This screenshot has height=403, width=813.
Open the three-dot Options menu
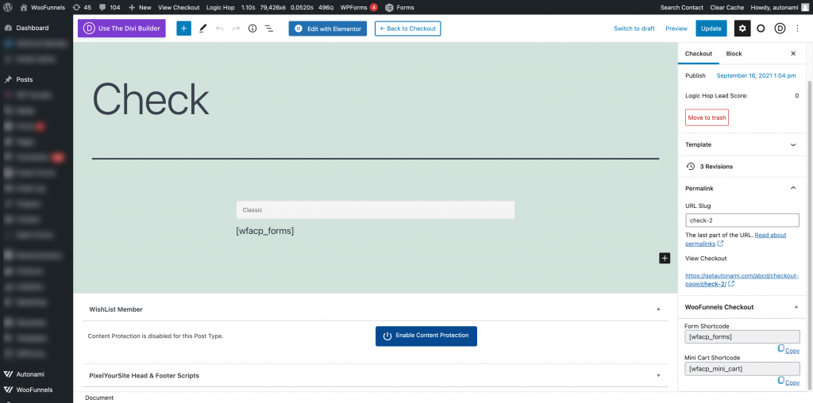(797, 29)
